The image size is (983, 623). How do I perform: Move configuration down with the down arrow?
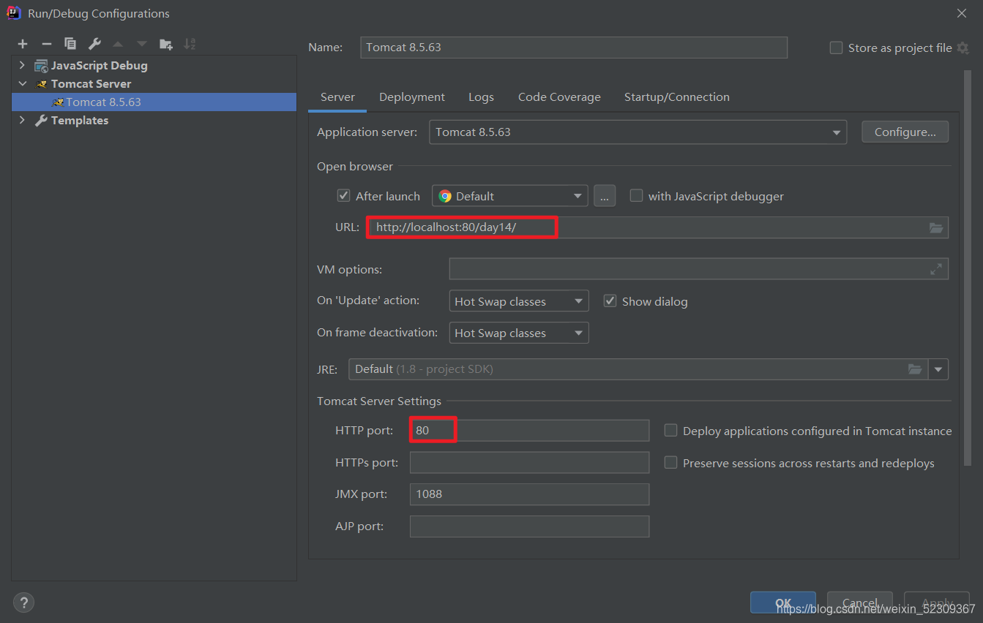[x=142, y=44]
